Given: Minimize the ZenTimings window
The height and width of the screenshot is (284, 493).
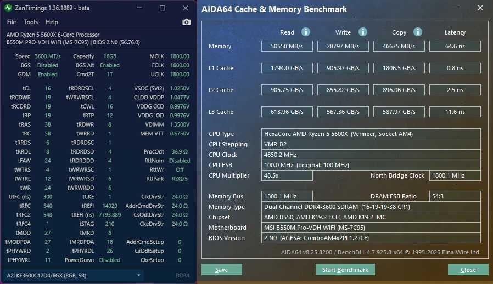Looking at the screenshot, I should point(139,8).
